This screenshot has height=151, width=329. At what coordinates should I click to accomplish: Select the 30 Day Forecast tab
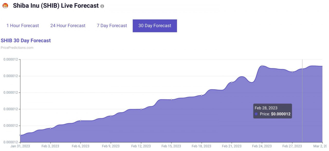click(x=155, y=26)
